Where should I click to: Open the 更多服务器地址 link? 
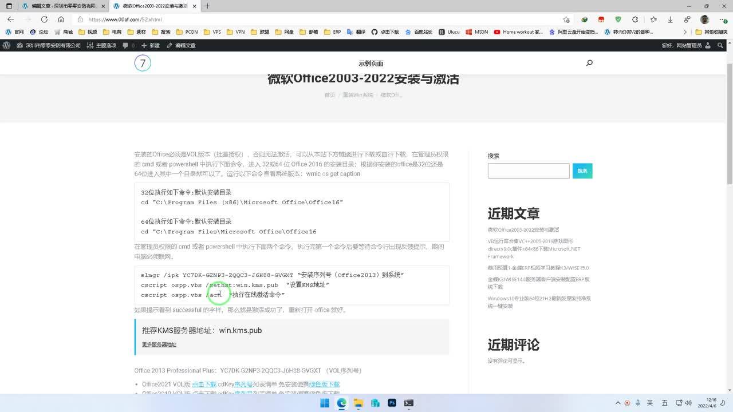click(159, 344)
